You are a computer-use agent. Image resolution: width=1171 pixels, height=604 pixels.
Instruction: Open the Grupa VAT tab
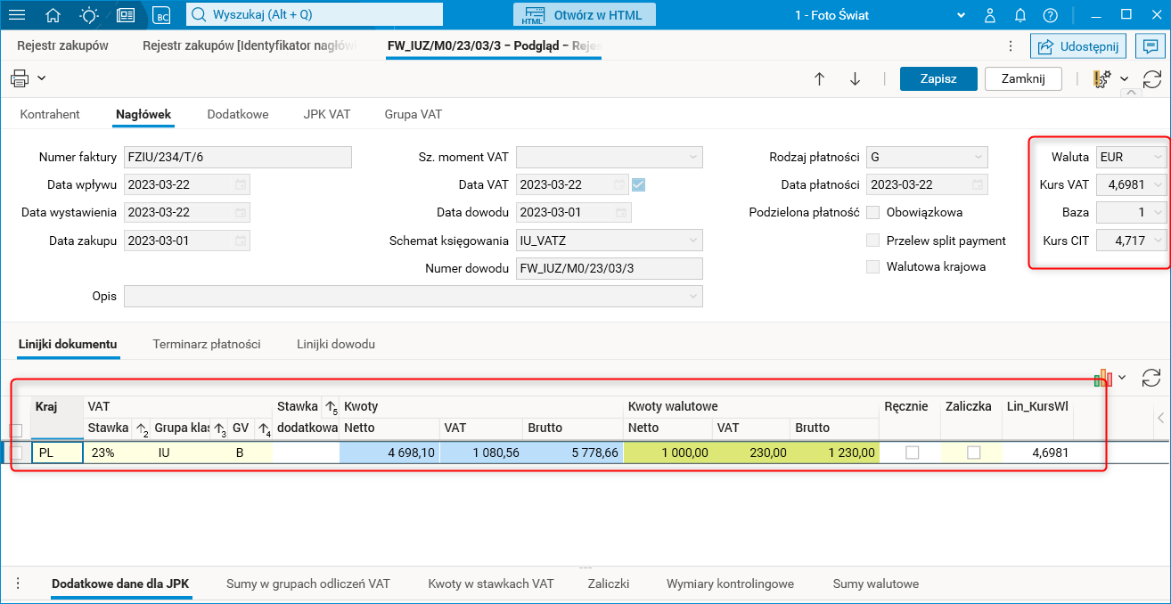414,114
